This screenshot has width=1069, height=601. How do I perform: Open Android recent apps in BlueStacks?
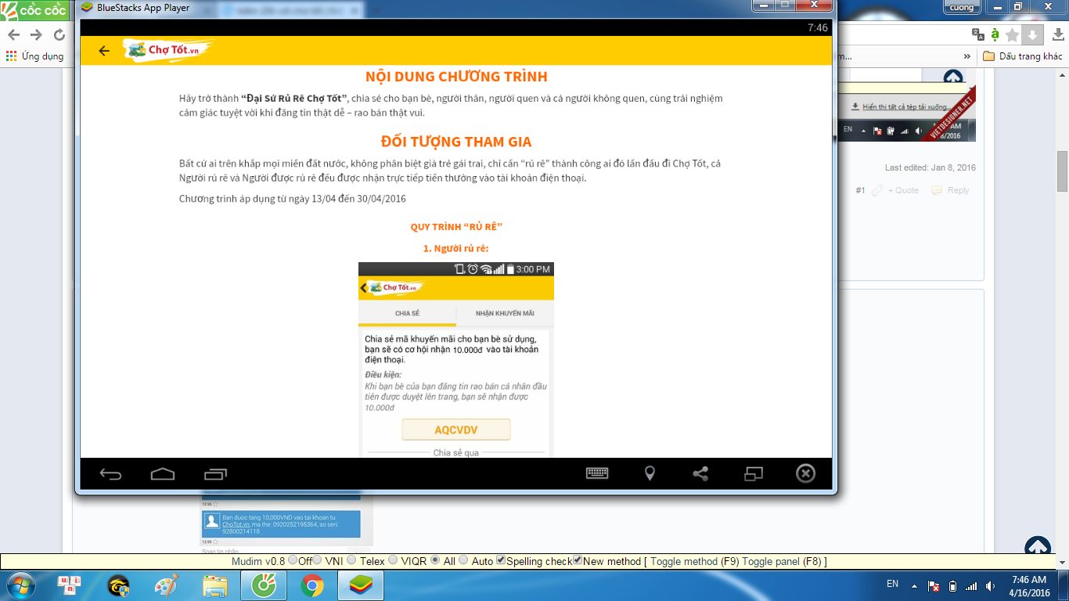[215, 473]
